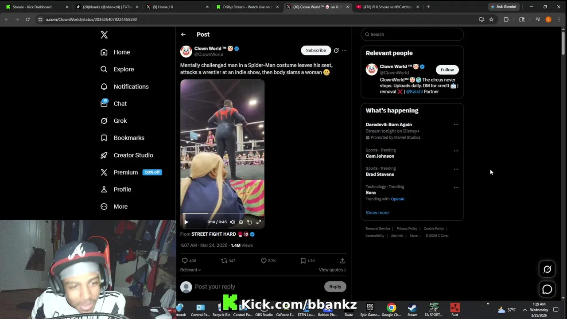
Task: Follow Clown World in Relevant people
Action: pos(447,70)
